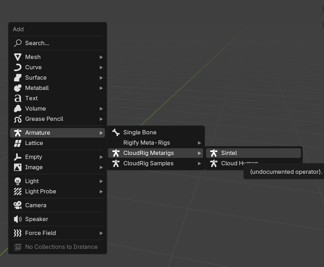Expand the Metaball submenu arrow

[101, 88]
